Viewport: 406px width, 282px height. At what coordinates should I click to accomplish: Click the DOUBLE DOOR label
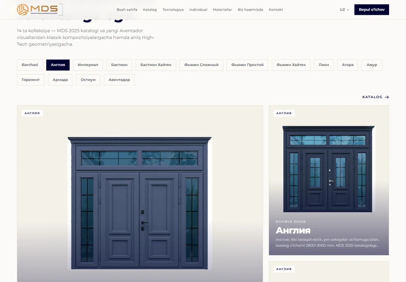pyautogui.click(x=291, y=222)
